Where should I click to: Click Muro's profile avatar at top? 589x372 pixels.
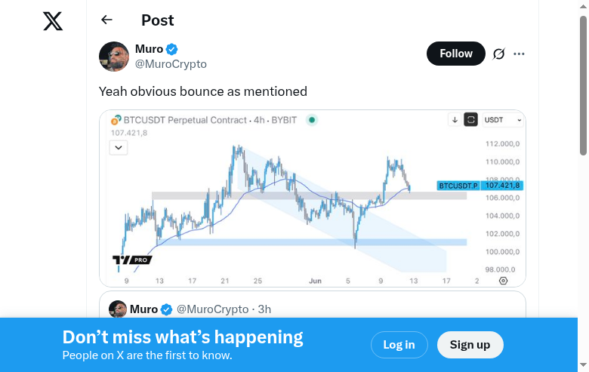click(114, 57)
